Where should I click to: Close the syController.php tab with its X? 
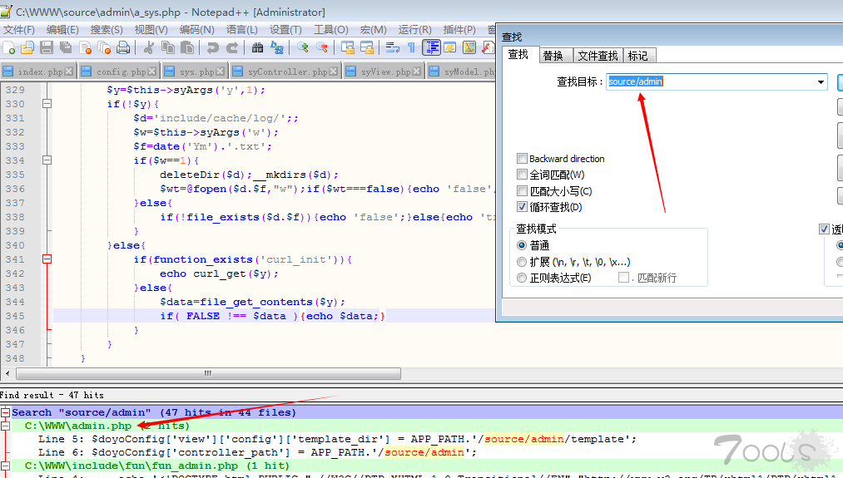point(334,71)
